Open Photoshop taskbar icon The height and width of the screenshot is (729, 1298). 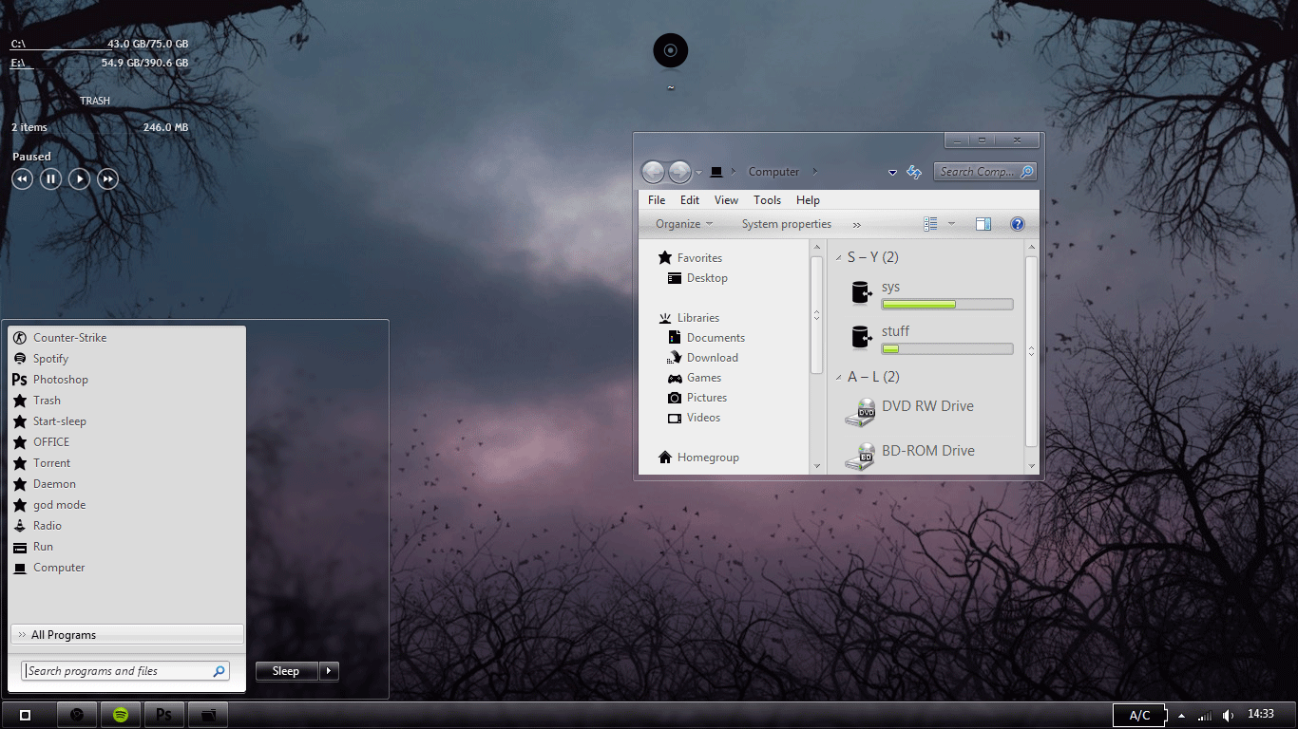pos(164,715)
